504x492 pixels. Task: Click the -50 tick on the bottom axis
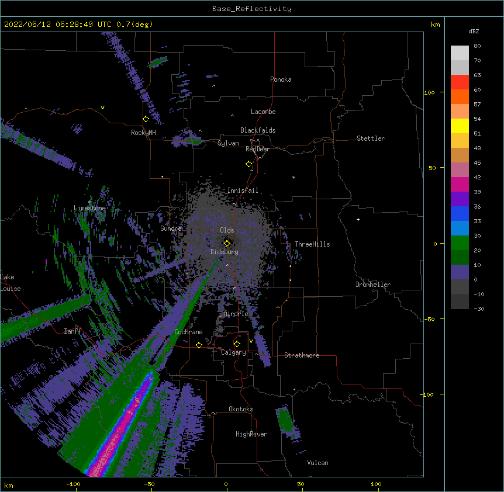[x=149, y=484]
